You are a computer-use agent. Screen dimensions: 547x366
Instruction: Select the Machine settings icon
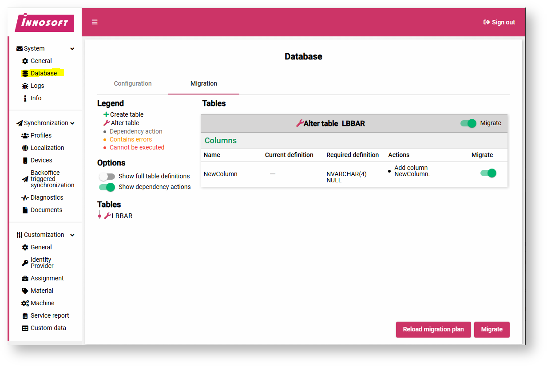click(x=25, y=303)
